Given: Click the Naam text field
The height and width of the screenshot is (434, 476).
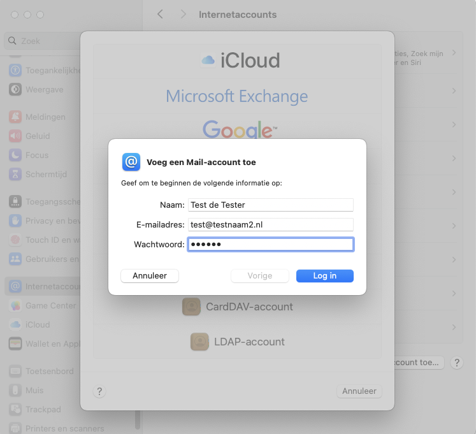Looking at the screenshot, I should point(270,205).
